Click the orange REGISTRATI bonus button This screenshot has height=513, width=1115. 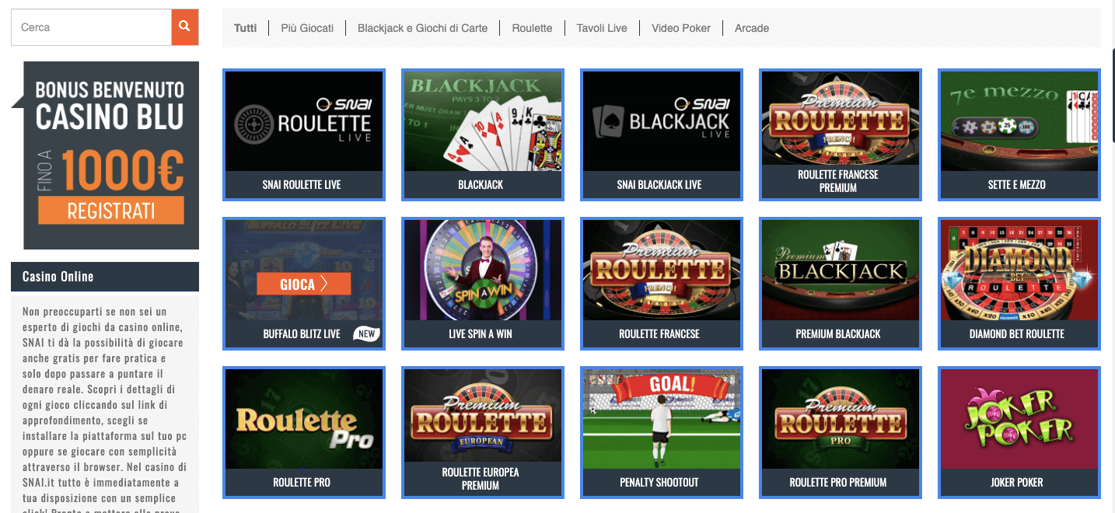110,211
